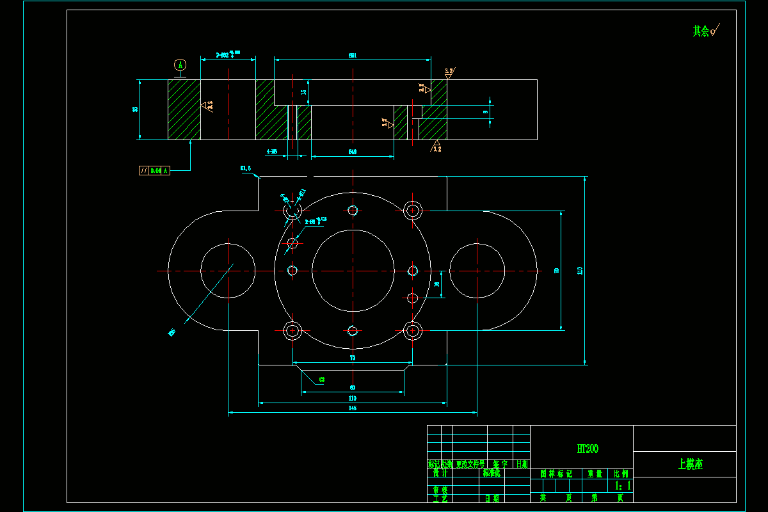Click the large center circle in plan view
Viewport: 768px width, 512px height.
click(x=353, y=270)
